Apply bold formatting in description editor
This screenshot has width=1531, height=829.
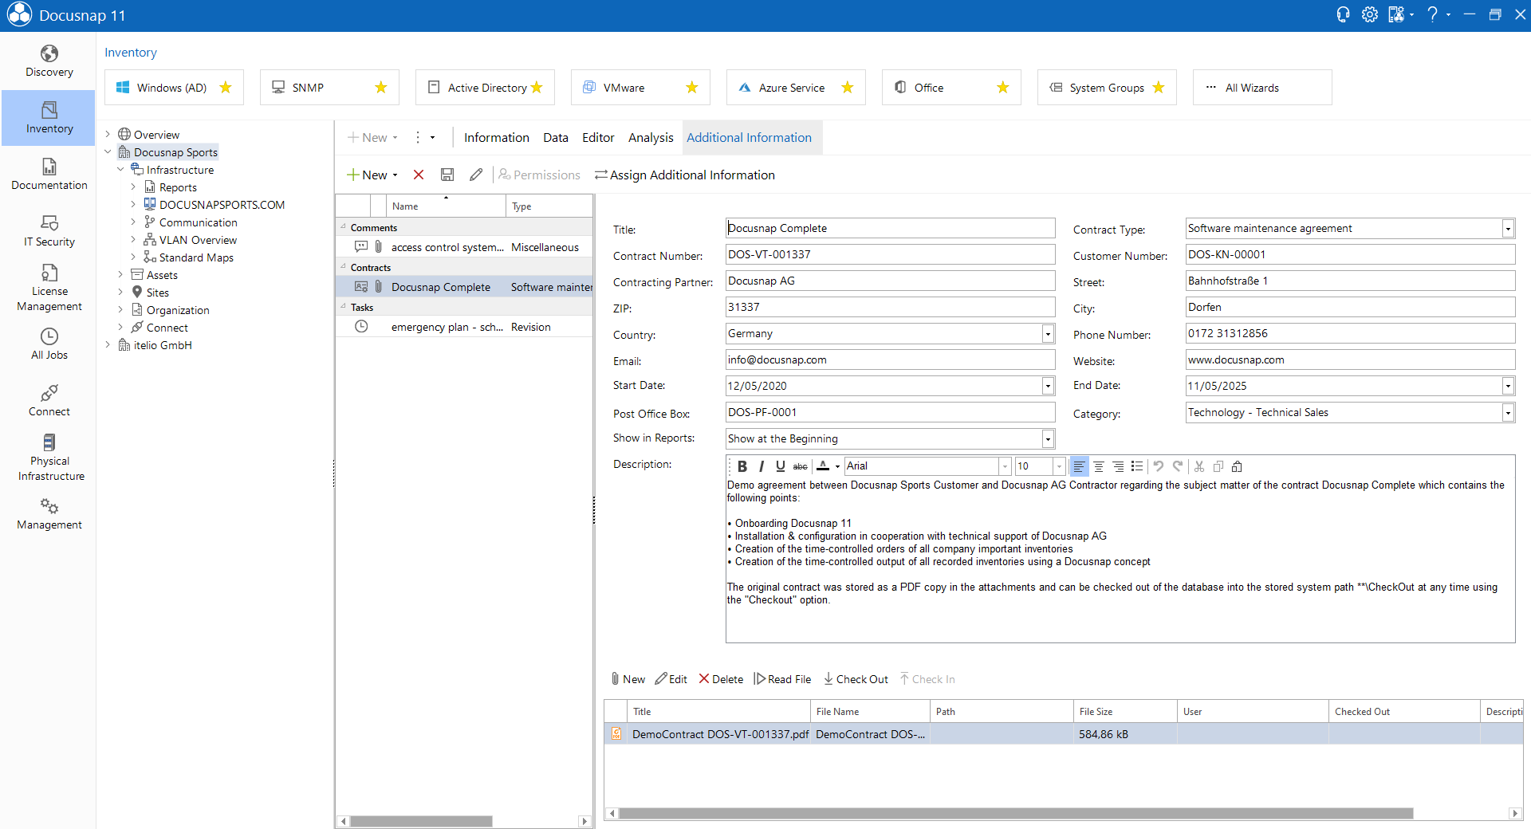[742, 466]
